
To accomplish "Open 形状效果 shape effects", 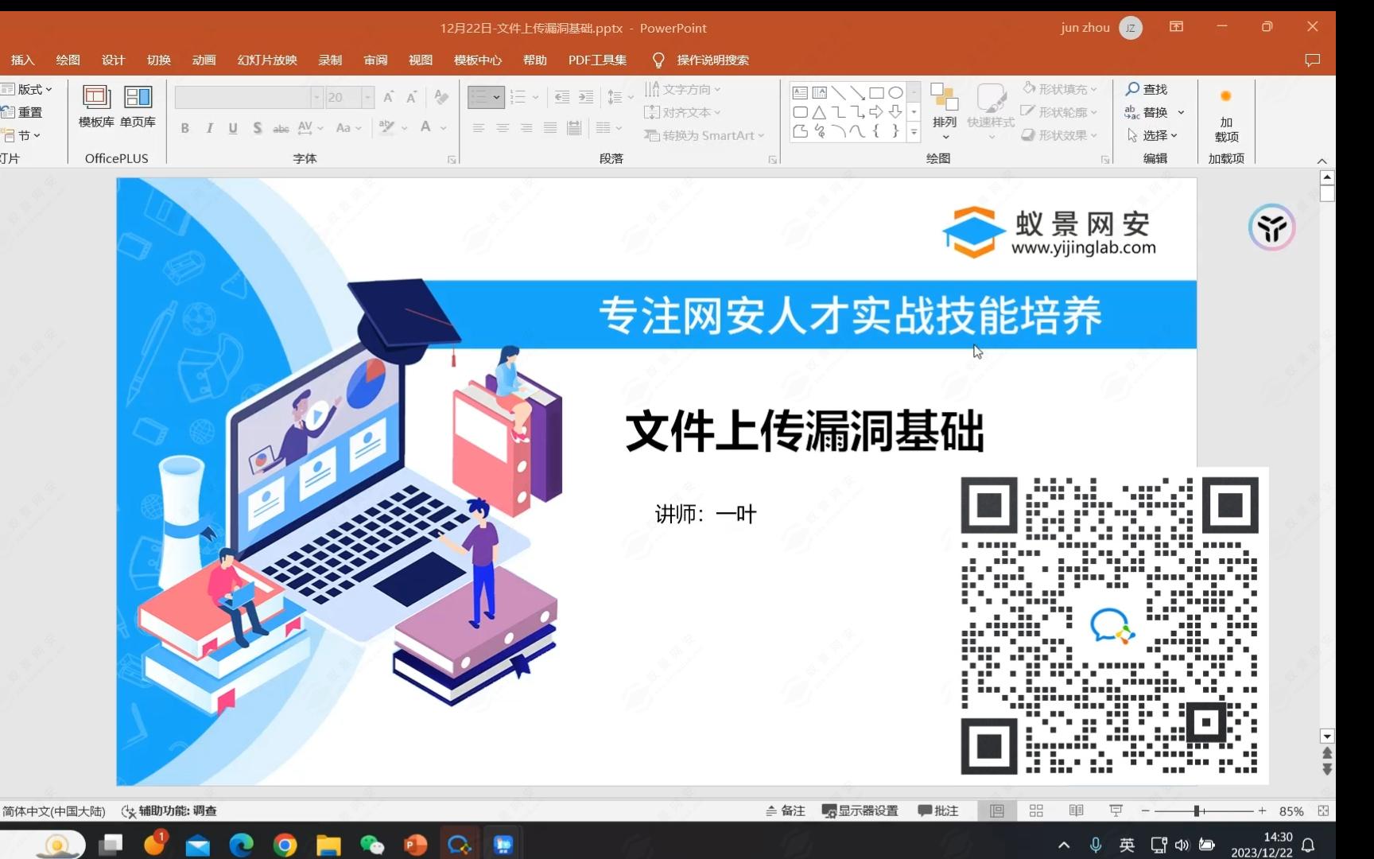I will (x=1060, y=135).
